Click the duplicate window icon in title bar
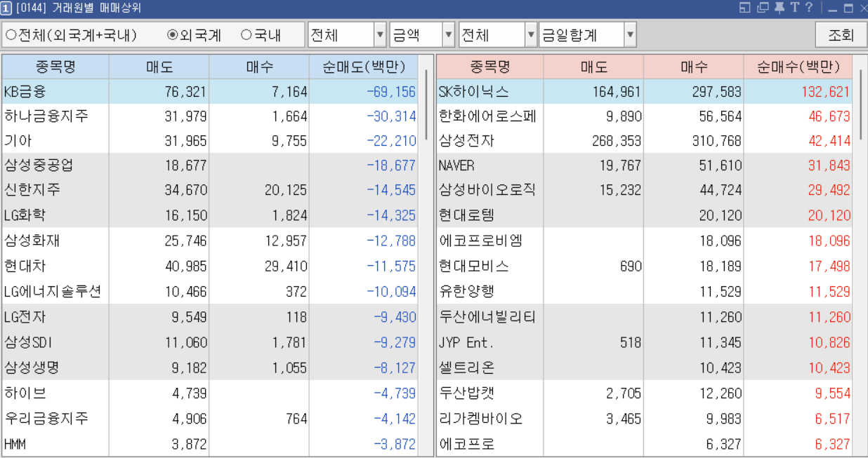The height and width of the screenshot is (458, 868). pos(763,8)
